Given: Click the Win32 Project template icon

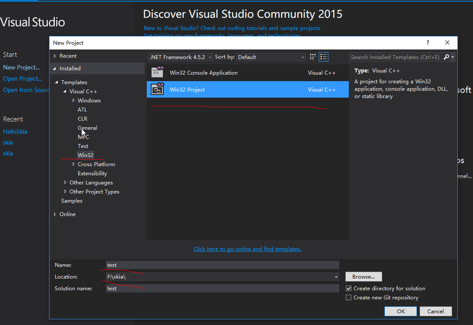Looking at the screenshot, I should [x=158, y=89].
